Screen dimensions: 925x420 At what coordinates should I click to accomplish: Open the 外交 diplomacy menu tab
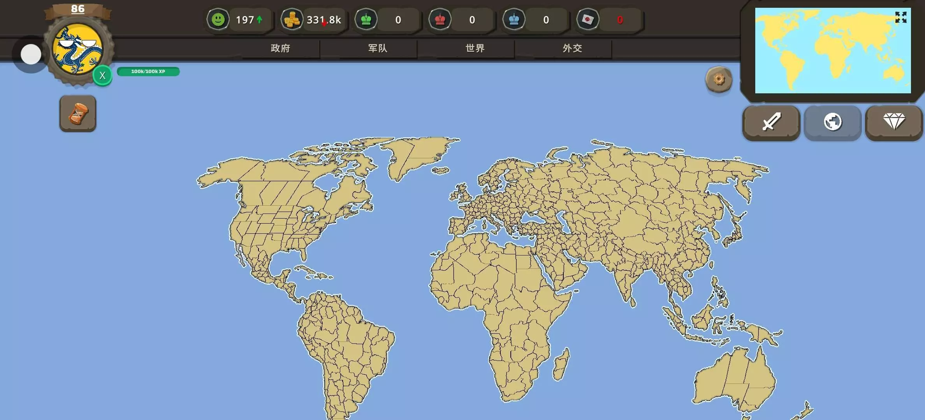click(x=572, y=48)
